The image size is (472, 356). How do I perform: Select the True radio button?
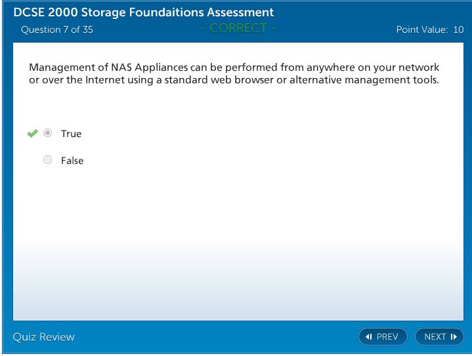point(47,133)
